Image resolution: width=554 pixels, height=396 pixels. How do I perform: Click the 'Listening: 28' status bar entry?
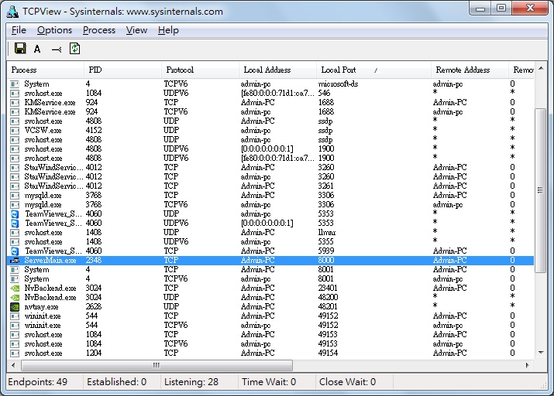(191, 382)
